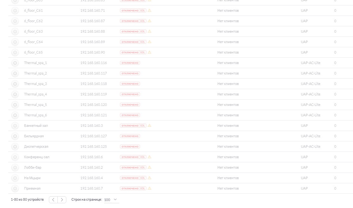Image resolution: width=353 pixels, height=208 pixels.
Task: Click the warning triangle in Лобби-бар row
Action: [150, 167]
